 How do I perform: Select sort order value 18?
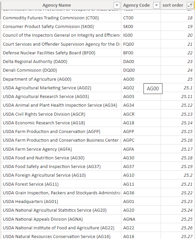point(177,18)
